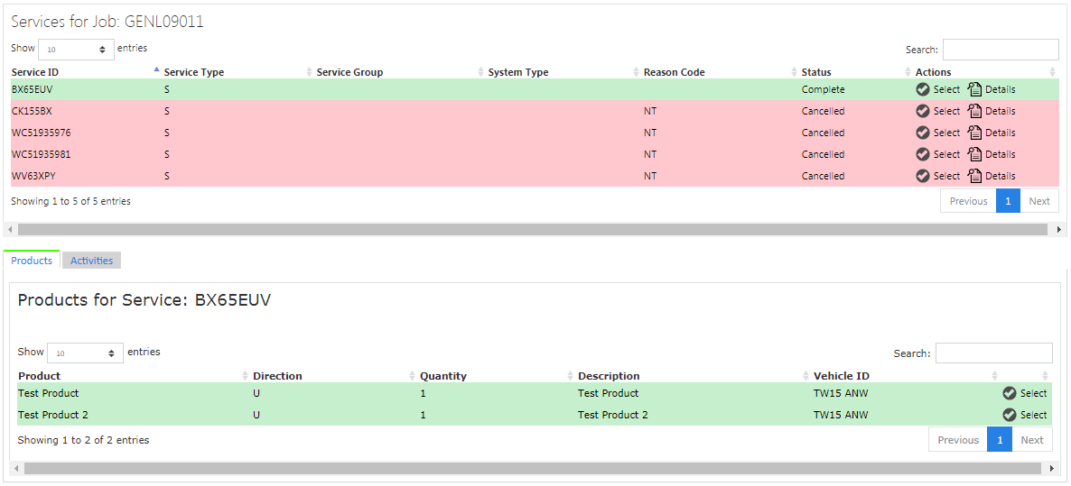Switch to the Activities tab

(x=91, y=261)
